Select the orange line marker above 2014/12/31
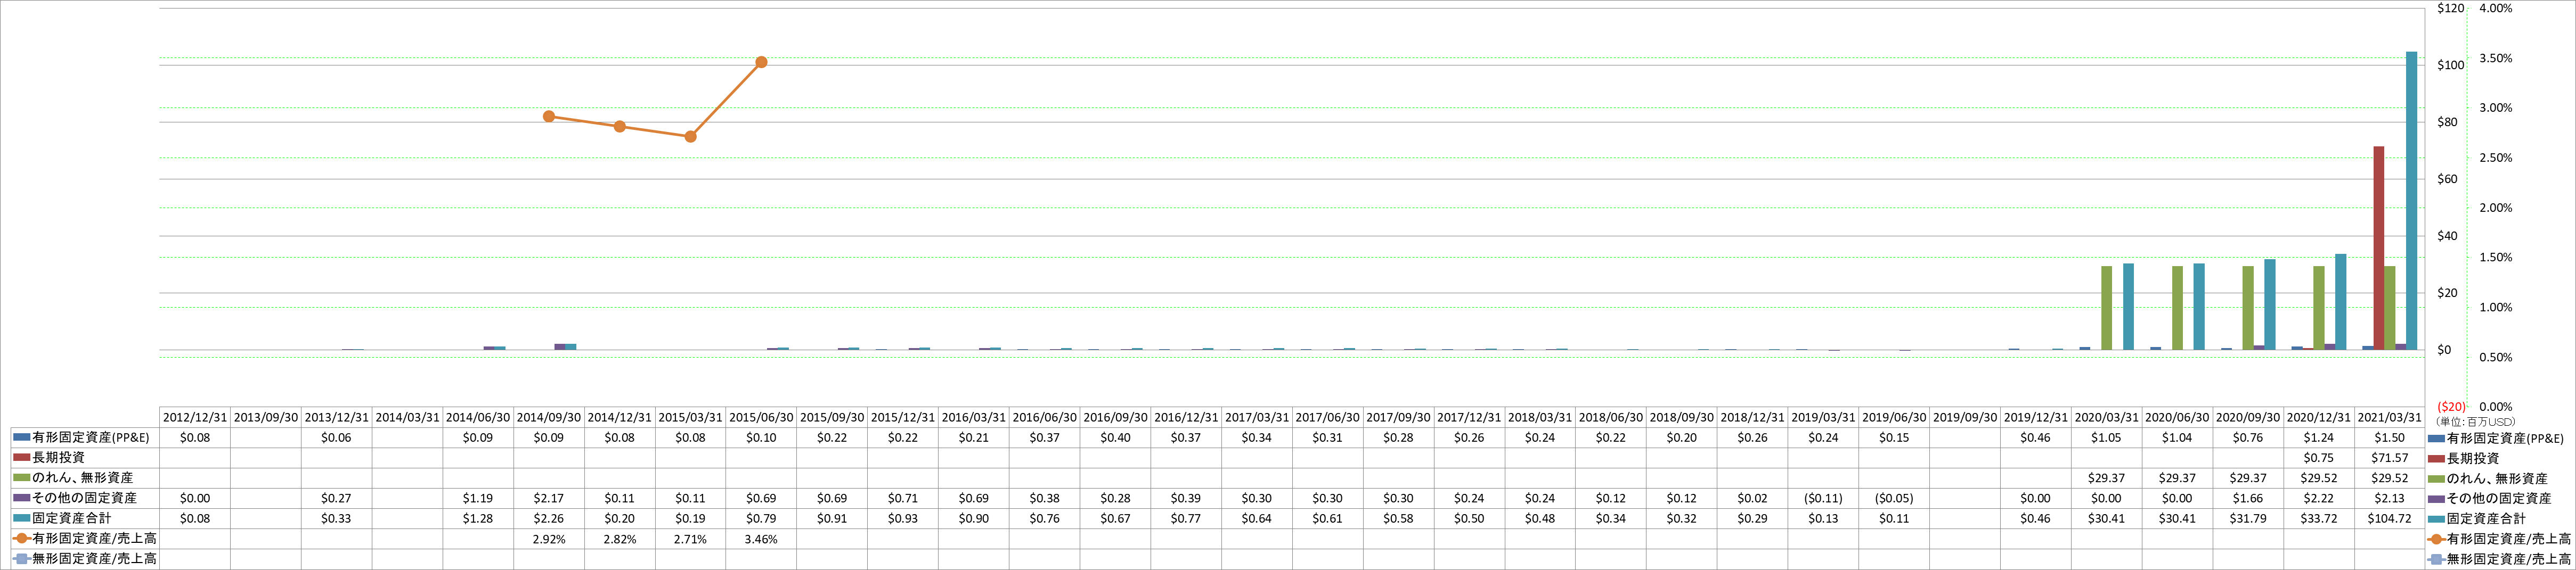The image size is (2576, 570). click(620, 127)
